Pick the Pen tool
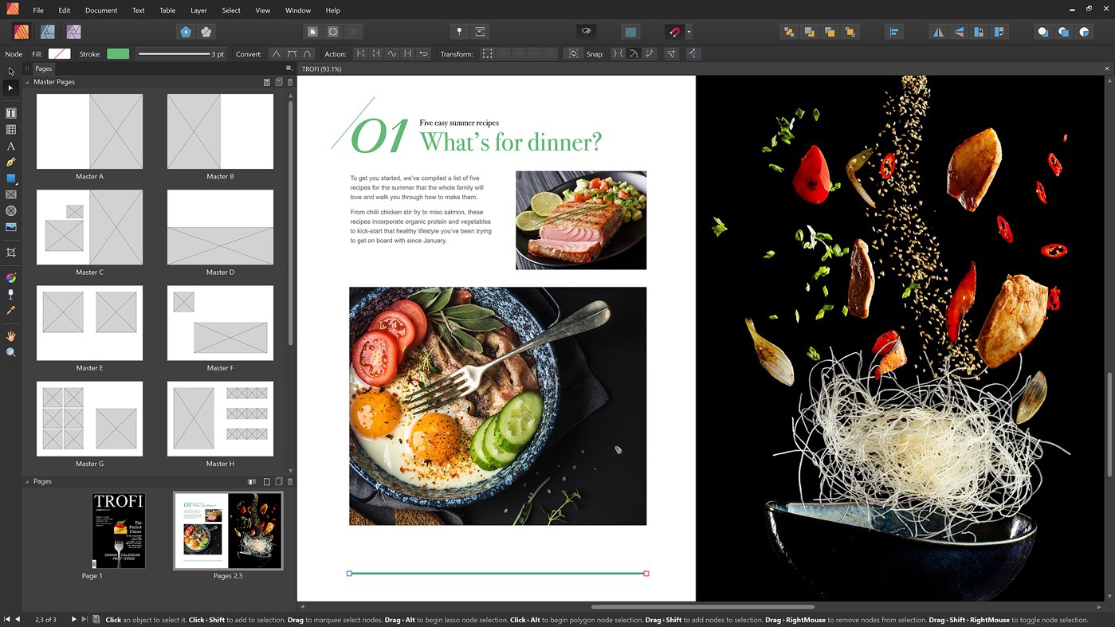The height and width of the screenshot is (627, 1115). (x=11, y=163)
